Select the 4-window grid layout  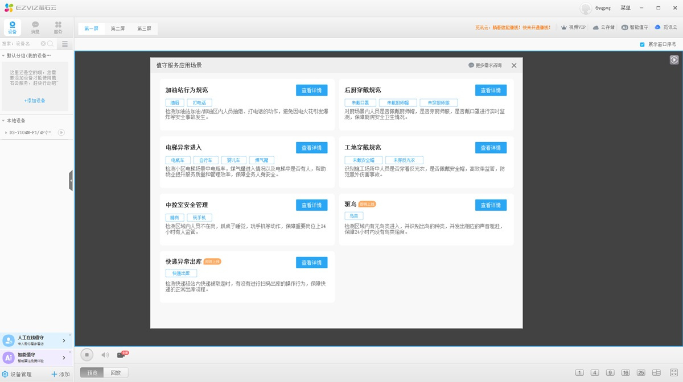click(595, 373)
